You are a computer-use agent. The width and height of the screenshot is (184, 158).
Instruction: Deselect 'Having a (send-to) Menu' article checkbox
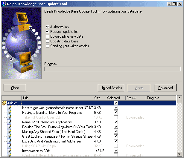pyautogui.click(x=116, y=112)
